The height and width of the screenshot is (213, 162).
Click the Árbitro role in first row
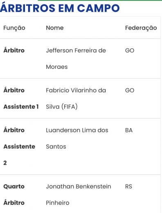14,50
